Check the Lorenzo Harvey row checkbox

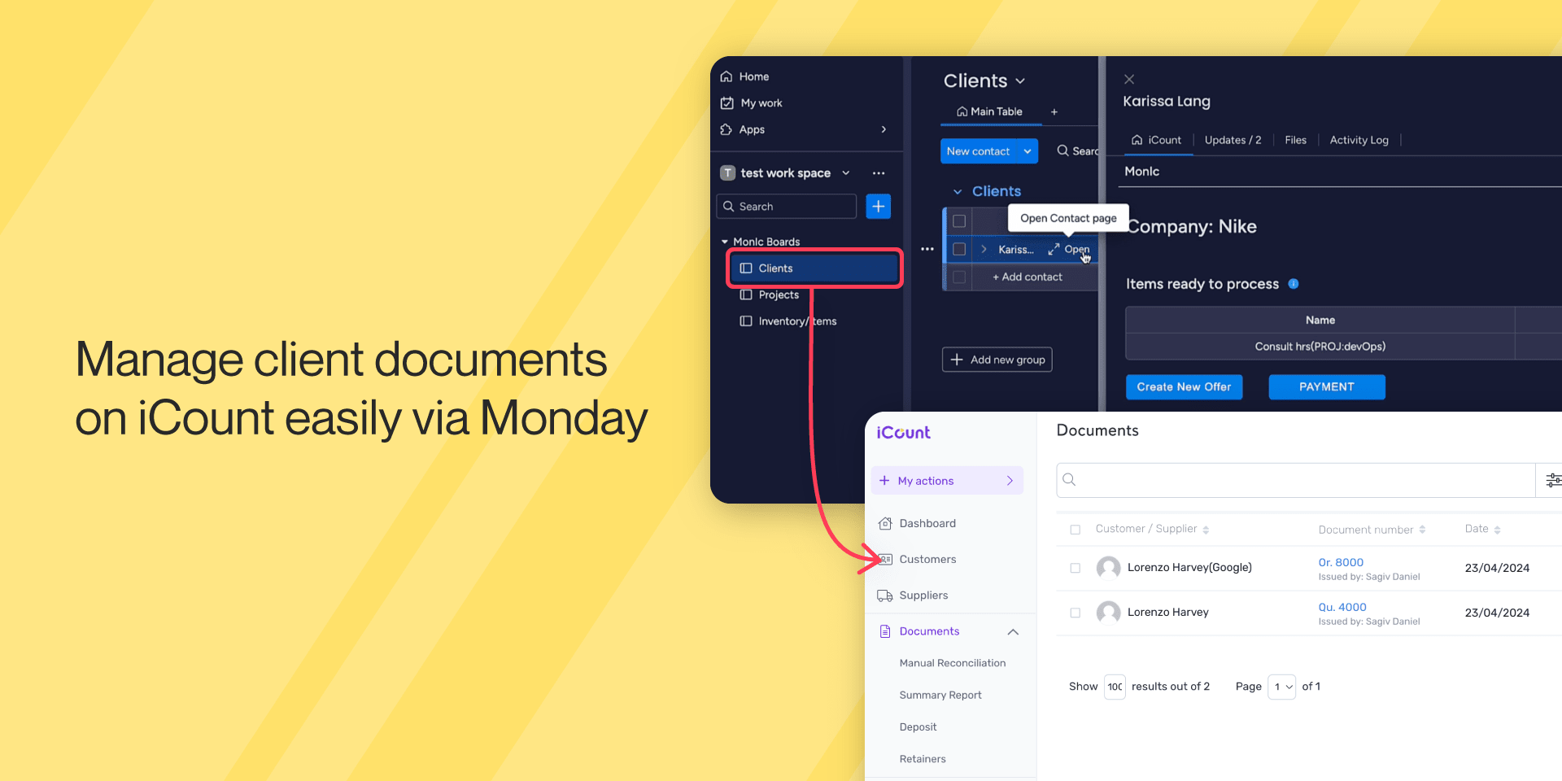click(1076, 613)
